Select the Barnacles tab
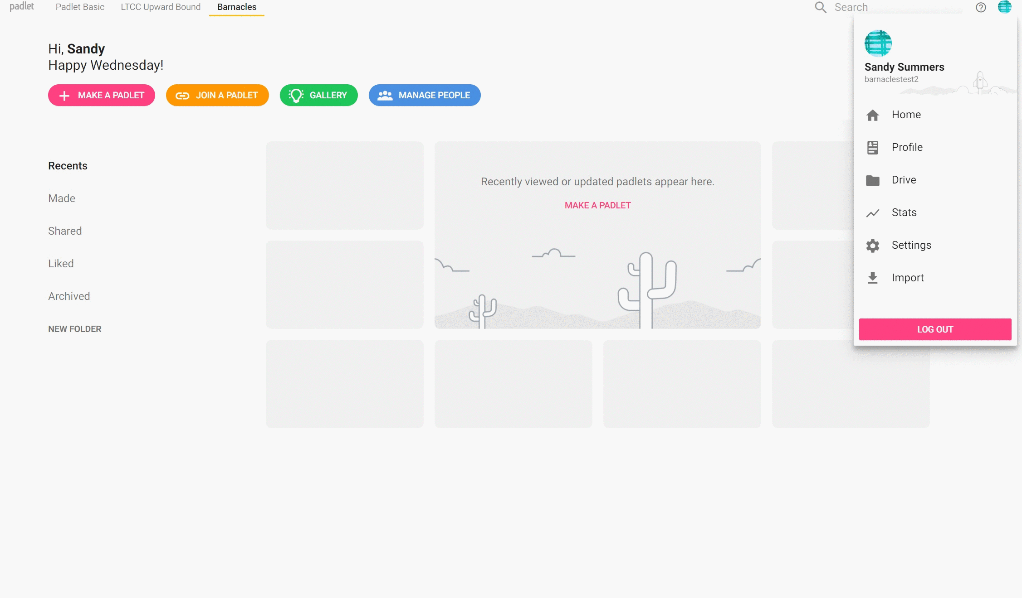 click(237, 7)
